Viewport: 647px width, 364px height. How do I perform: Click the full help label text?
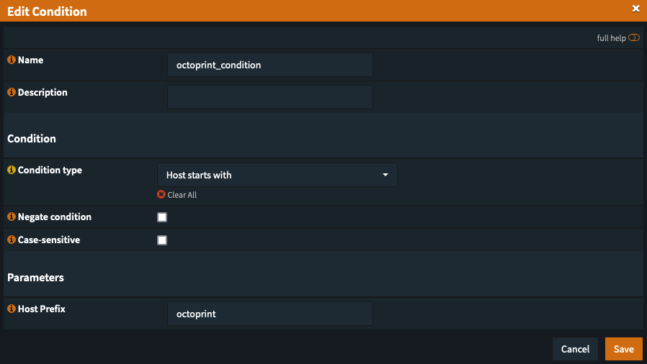click(x=611, y=38)
